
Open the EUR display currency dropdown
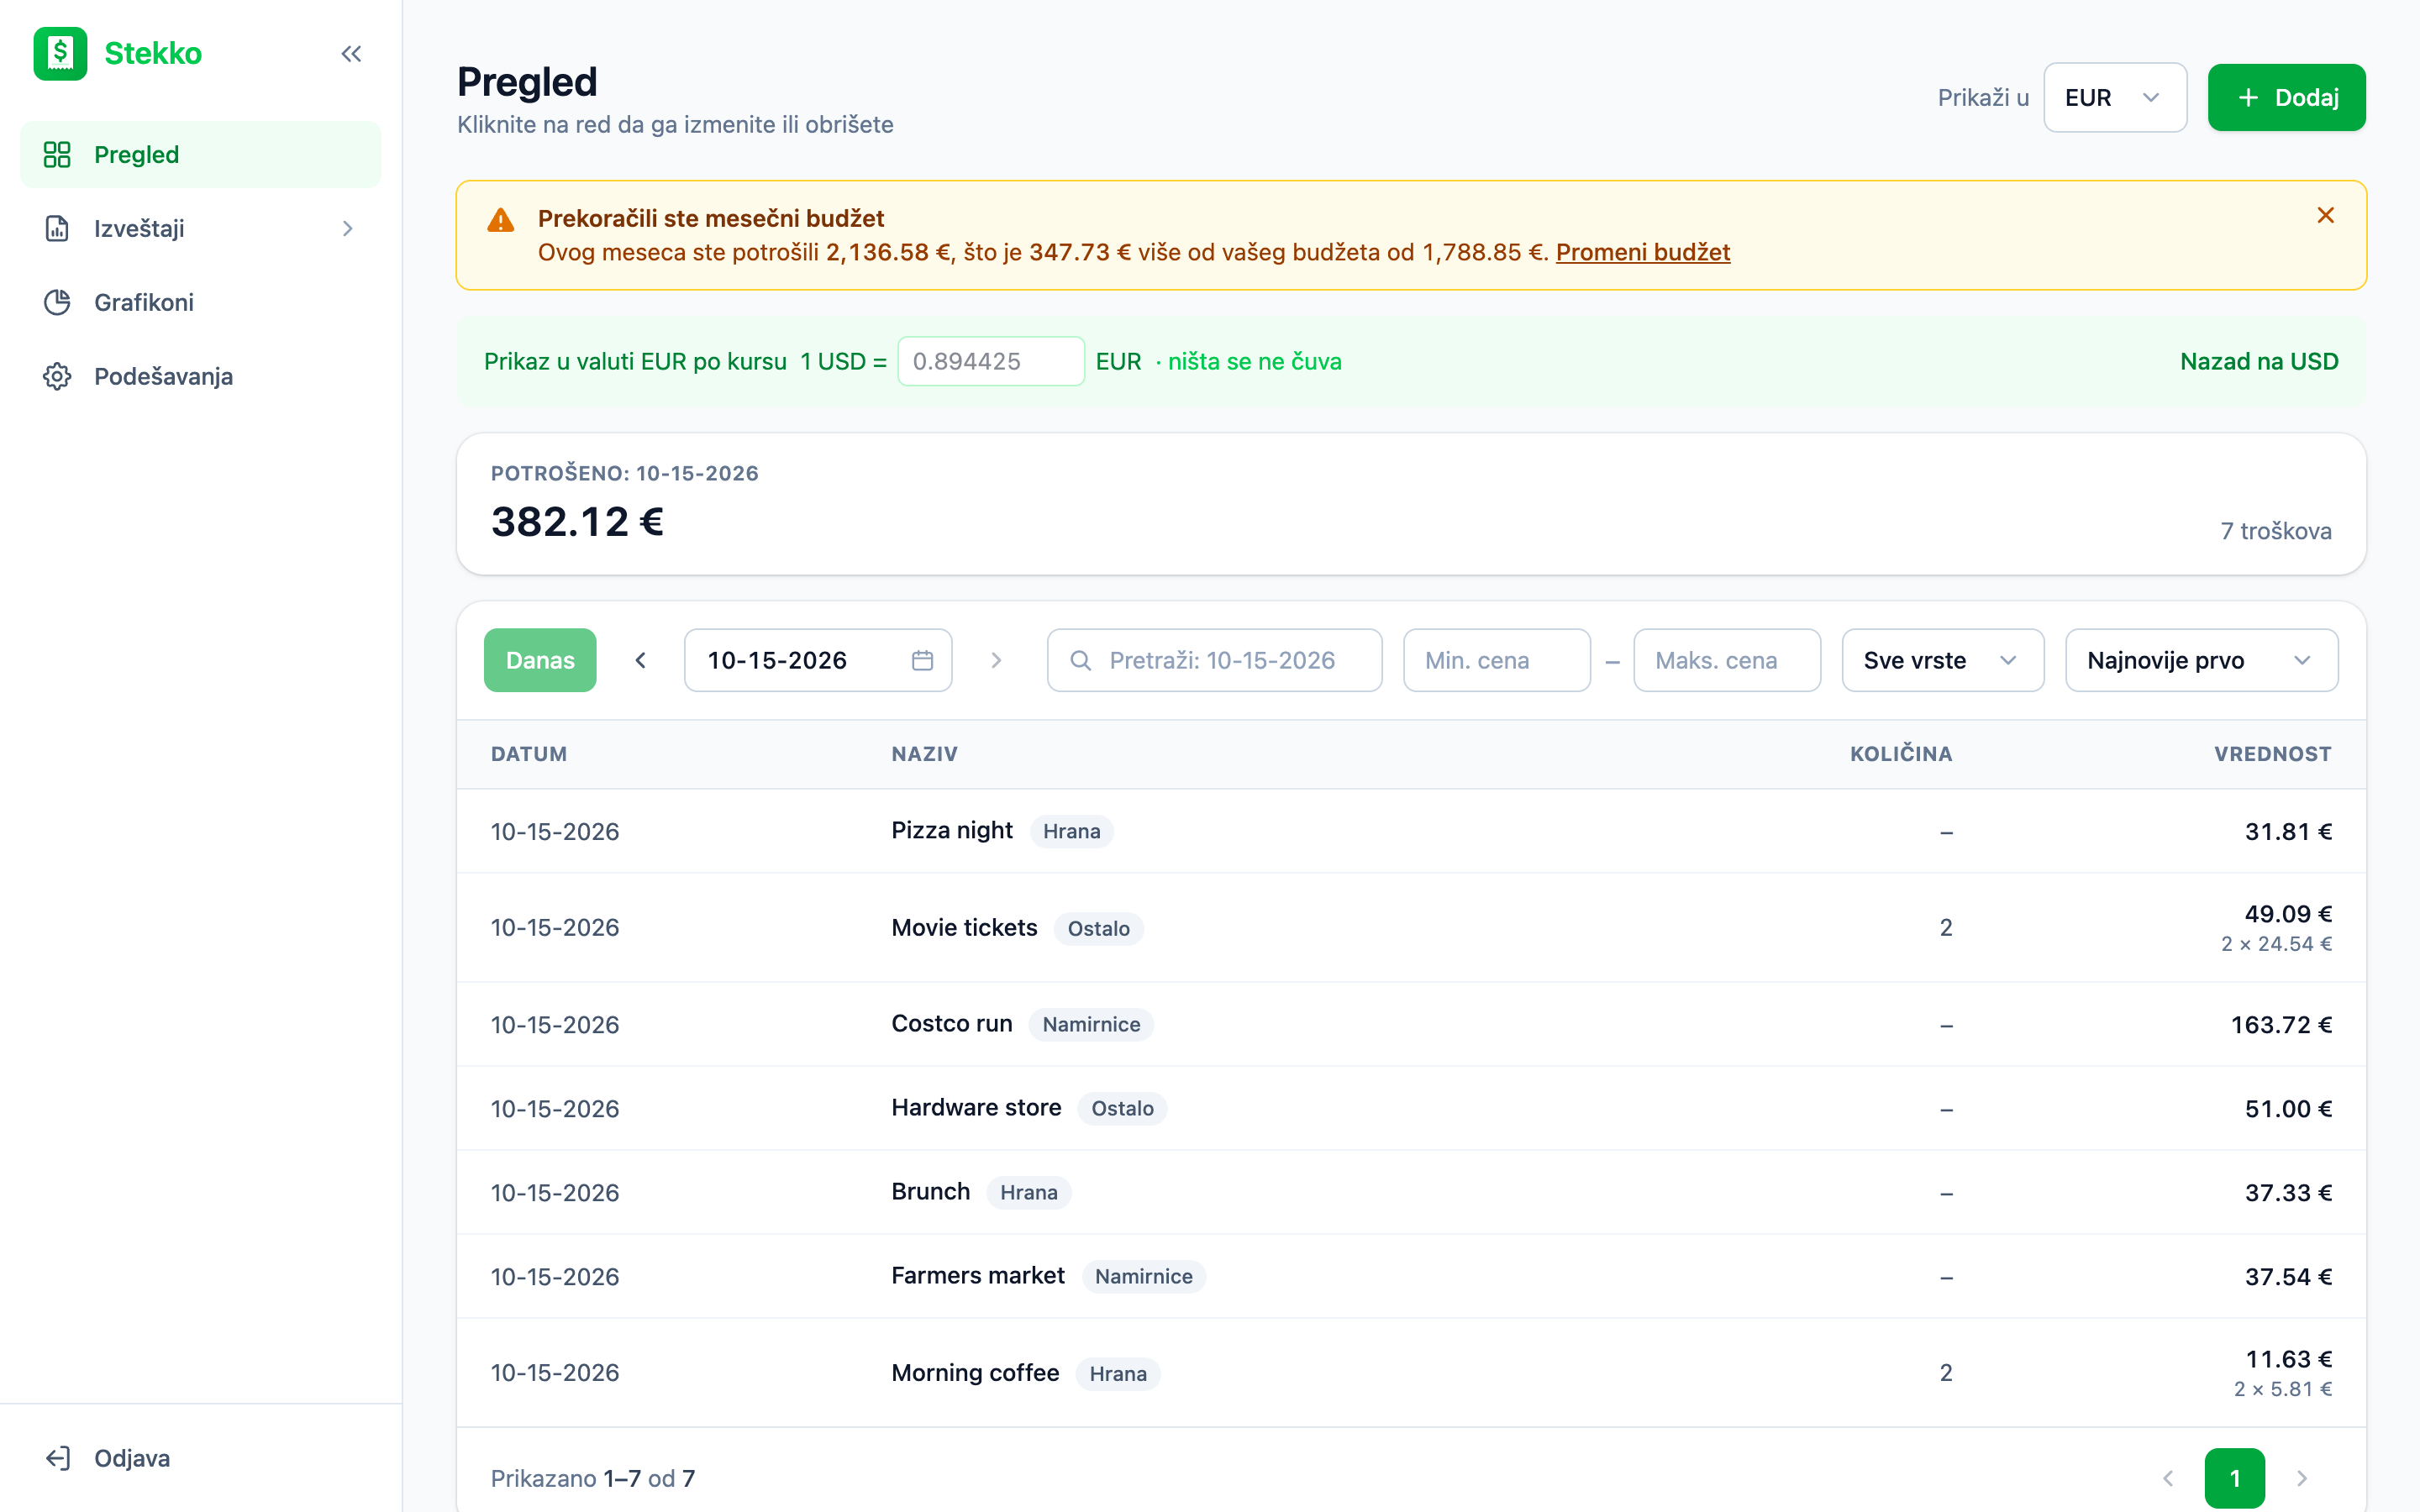[x=2115, y=97]
